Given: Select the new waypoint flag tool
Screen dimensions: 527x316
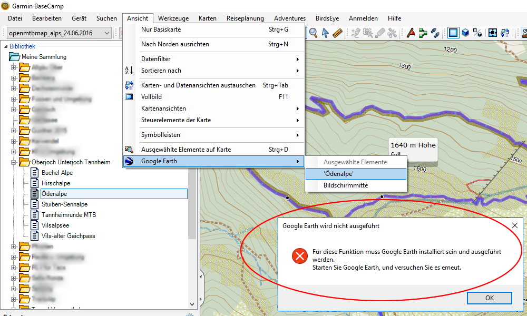Looking at the screenshot, I should (x=411, y=33).
